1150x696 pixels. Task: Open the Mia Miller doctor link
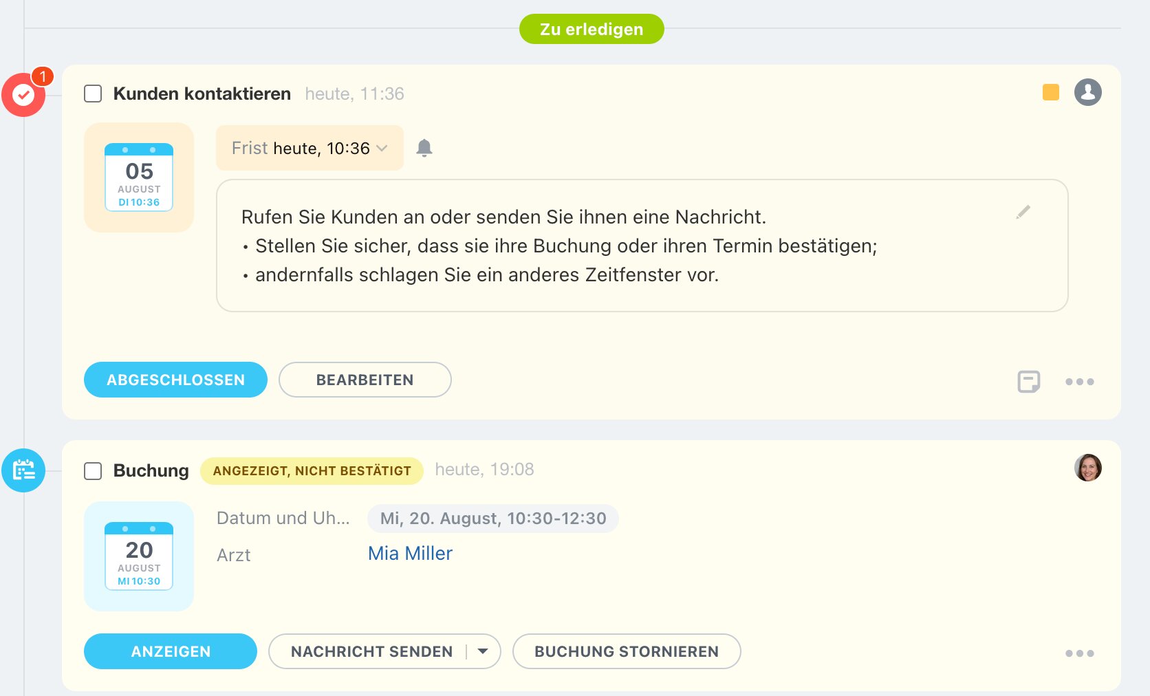410,554
